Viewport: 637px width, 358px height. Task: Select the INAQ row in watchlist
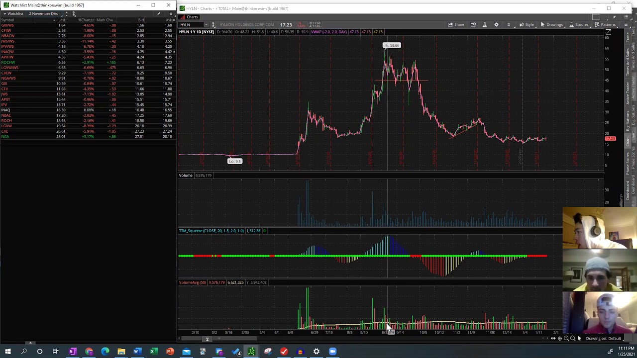pyautogui.click(x=87, y=110)
